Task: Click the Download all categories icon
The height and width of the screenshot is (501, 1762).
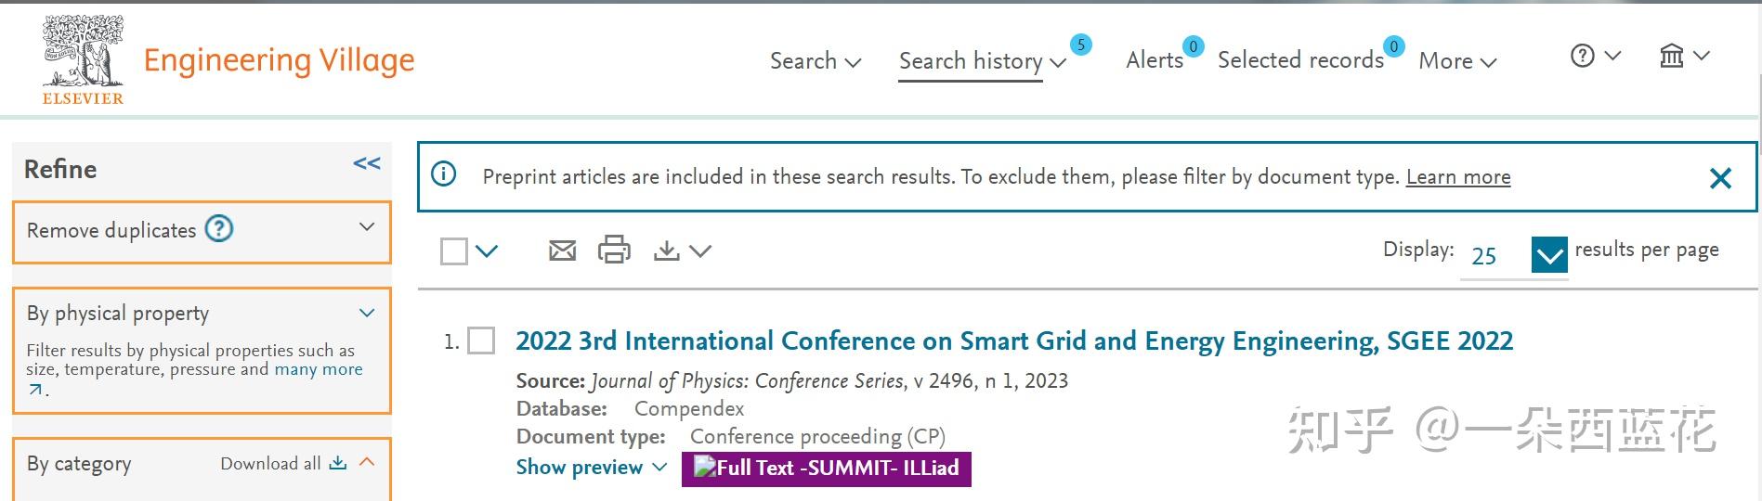Action: tap(338, 463)
